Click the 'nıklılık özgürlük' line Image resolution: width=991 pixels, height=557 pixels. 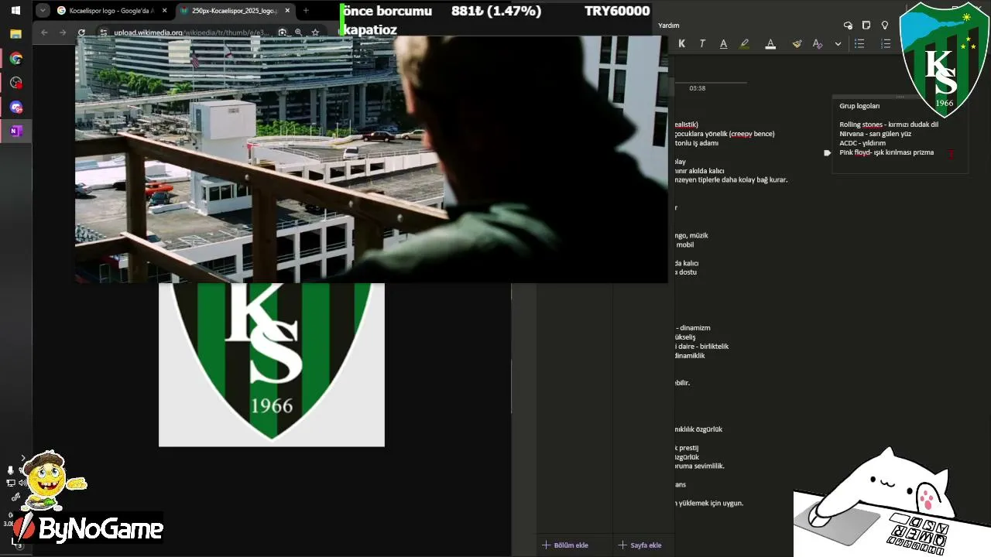[x=699, y=429]
